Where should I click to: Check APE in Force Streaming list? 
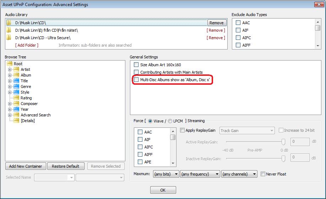140,162
